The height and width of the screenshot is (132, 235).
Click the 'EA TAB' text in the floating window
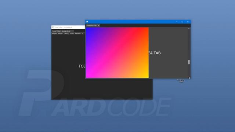pos(155,53)
